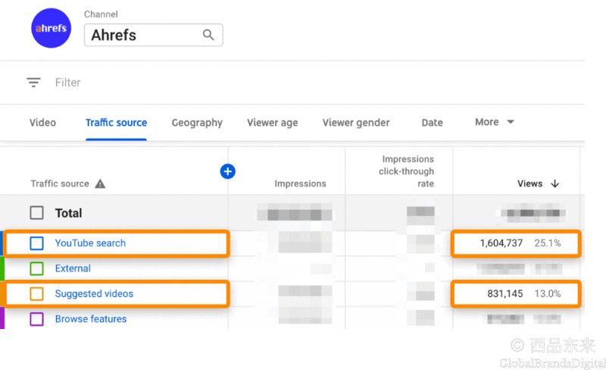Open the YouTube search link
This screenshot has width=606, height=379.
(90, 243)
